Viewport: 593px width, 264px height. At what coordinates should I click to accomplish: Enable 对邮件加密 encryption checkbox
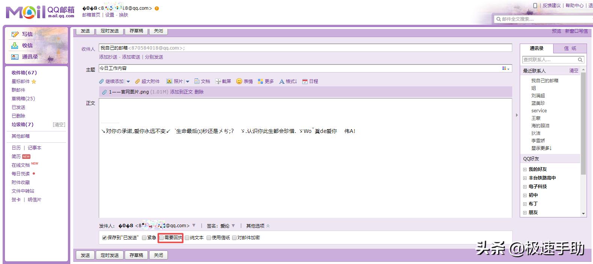pos(234,238)
